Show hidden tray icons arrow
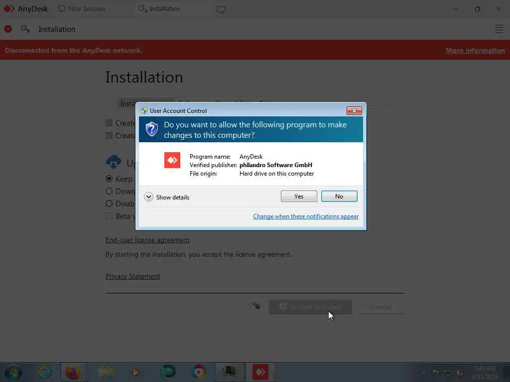The height and width of the screenshot is (382, 510). 423,373
